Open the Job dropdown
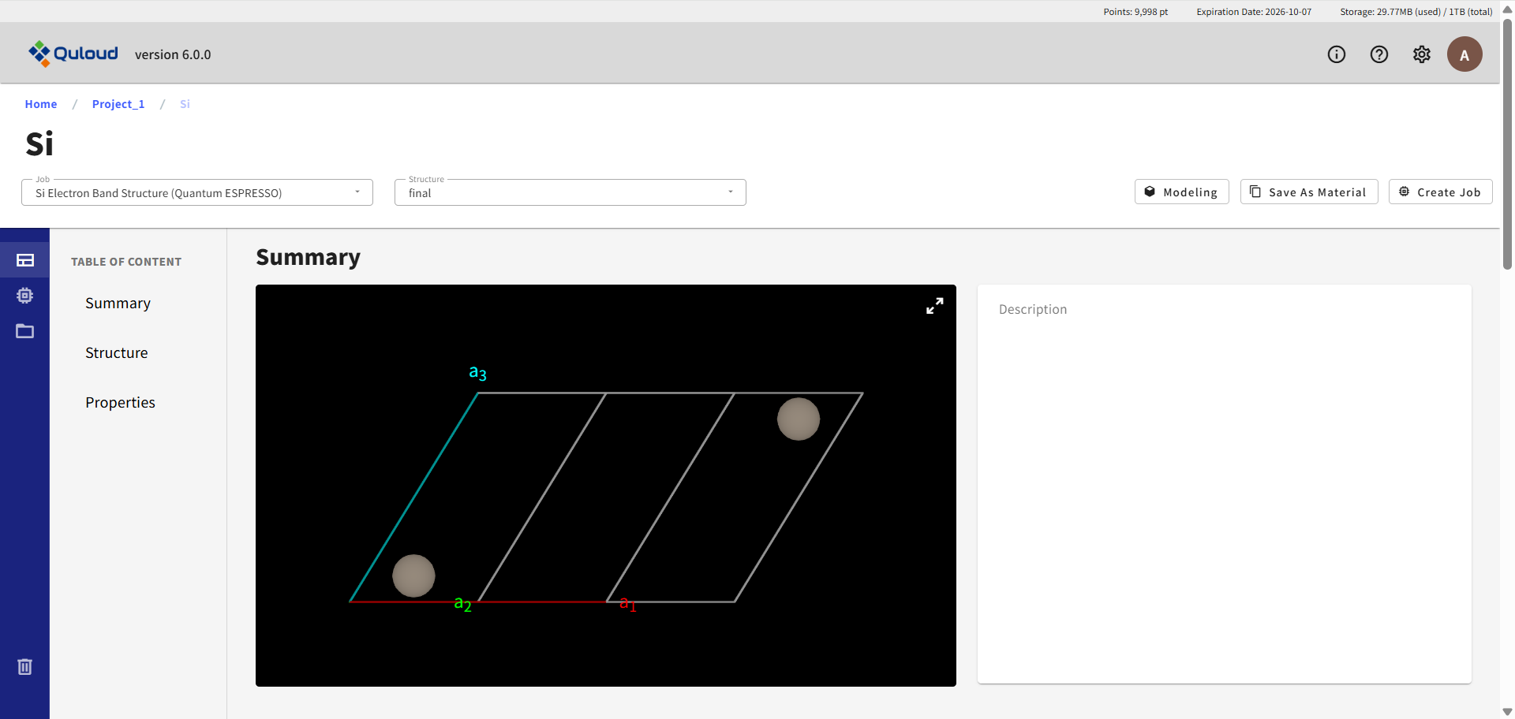 tap(196, 193)
